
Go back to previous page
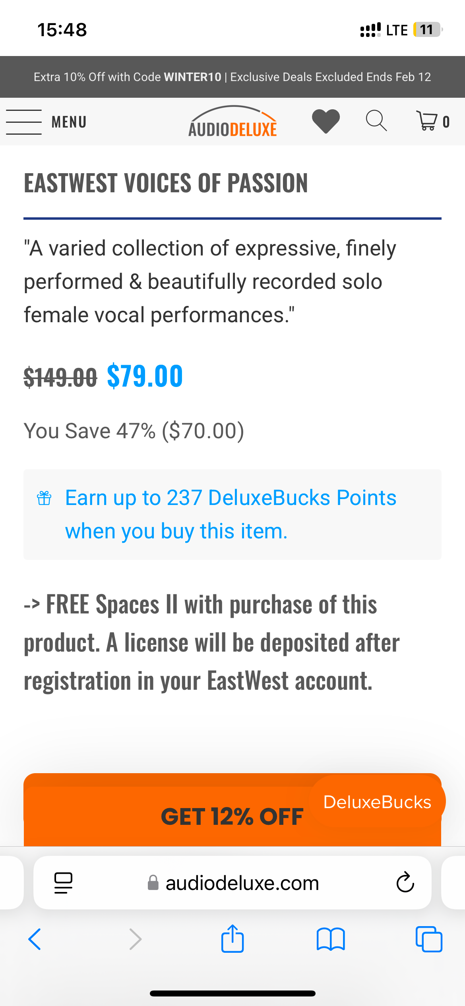point(35,939)
